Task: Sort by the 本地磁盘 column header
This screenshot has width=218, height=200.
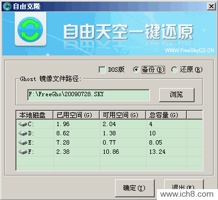Action: pyautogui.click(x=34, y=115)
